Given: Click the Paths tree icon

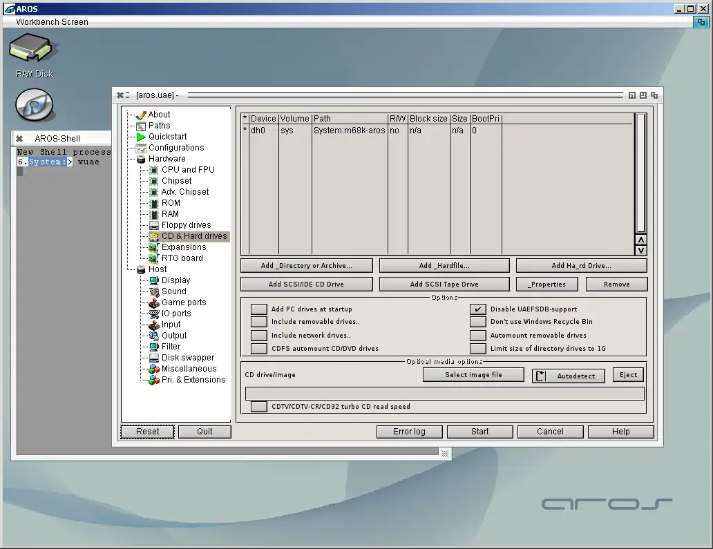Looking at the screenshot, I should pyautogui.click(x=141, y=126).
